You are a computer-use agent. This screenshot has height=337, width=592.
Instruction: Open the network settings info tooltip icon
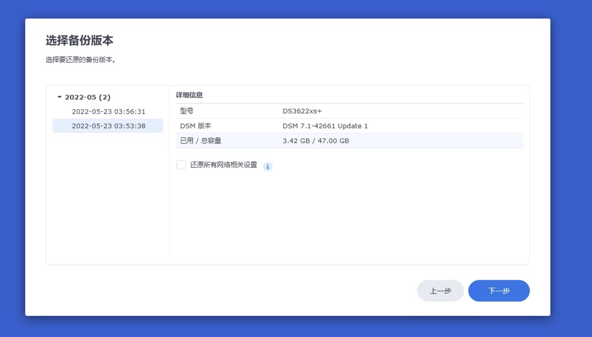(268, 166)
